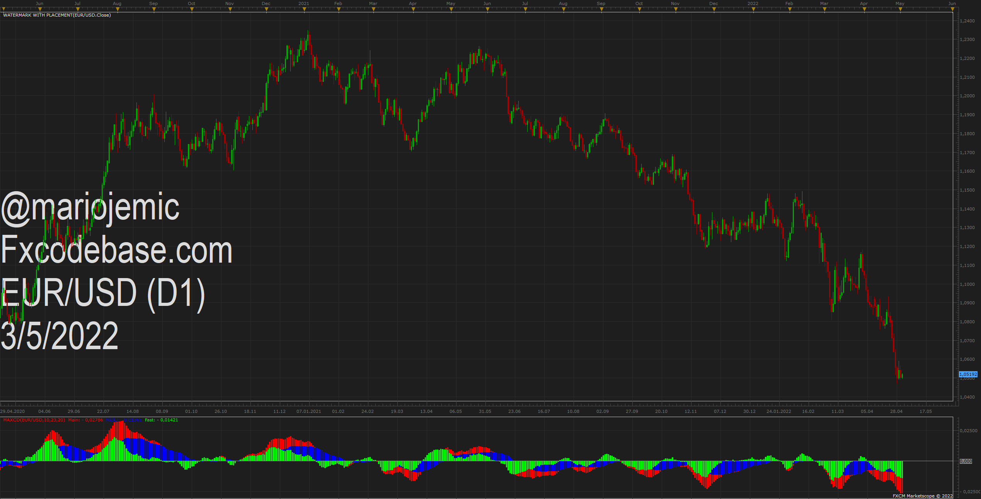Click the 07.01.2021 date on bottom axis
Viewport: 981px width, 499px height.
tap(309, 411)
